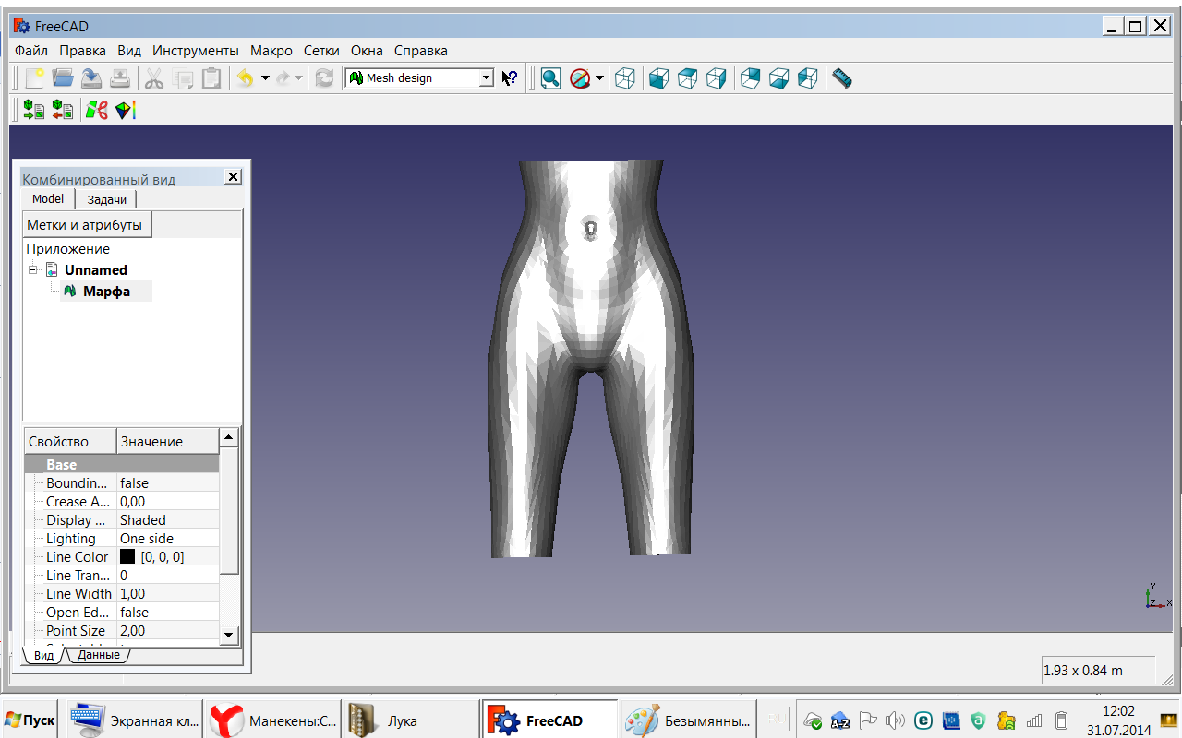
Task: Click the Fit all zoom icon
Action: pos(551,78)
